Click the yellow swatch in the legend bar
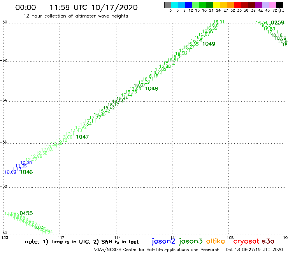This screenshot has height=253, width=288. (216, 5)
